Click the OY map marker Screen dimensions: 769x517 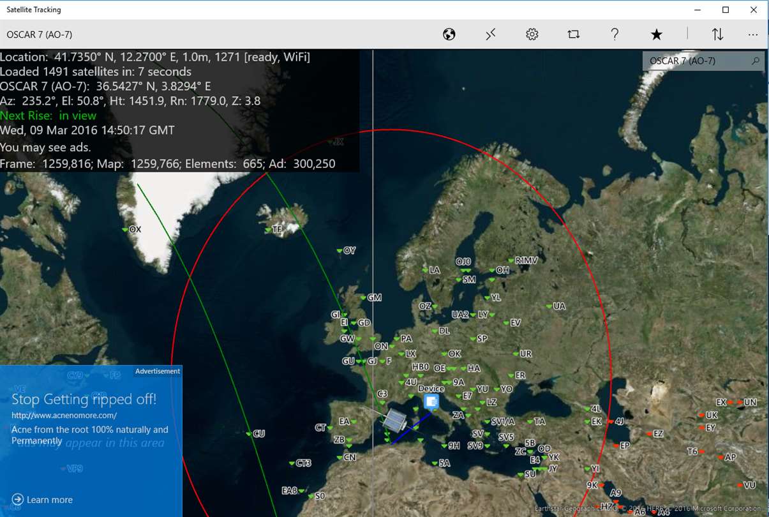click(x=346, y=251)
